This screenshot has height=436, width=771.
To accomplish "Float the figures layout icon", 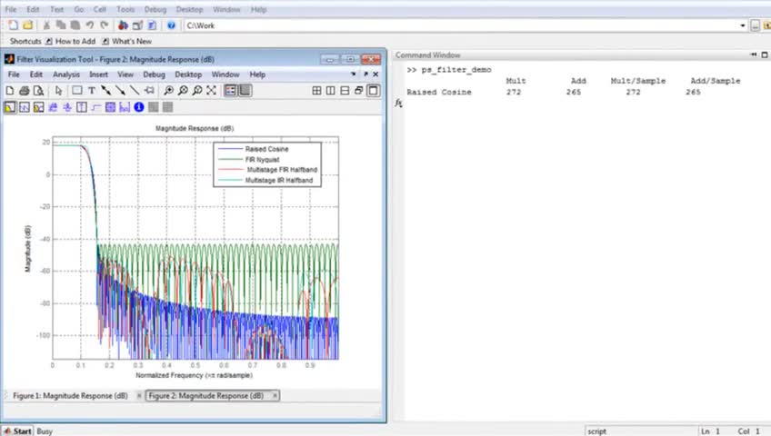I will pos(359,90).
